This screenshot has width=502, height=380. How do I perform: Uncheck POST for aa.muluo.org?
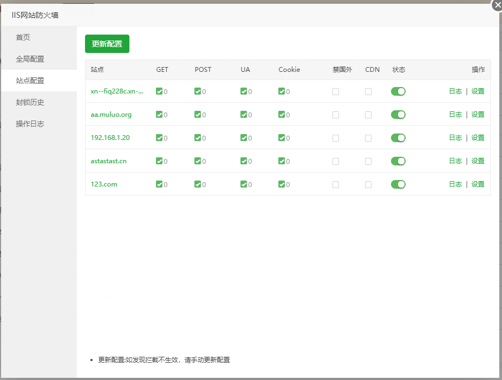[x=198, y=115]
